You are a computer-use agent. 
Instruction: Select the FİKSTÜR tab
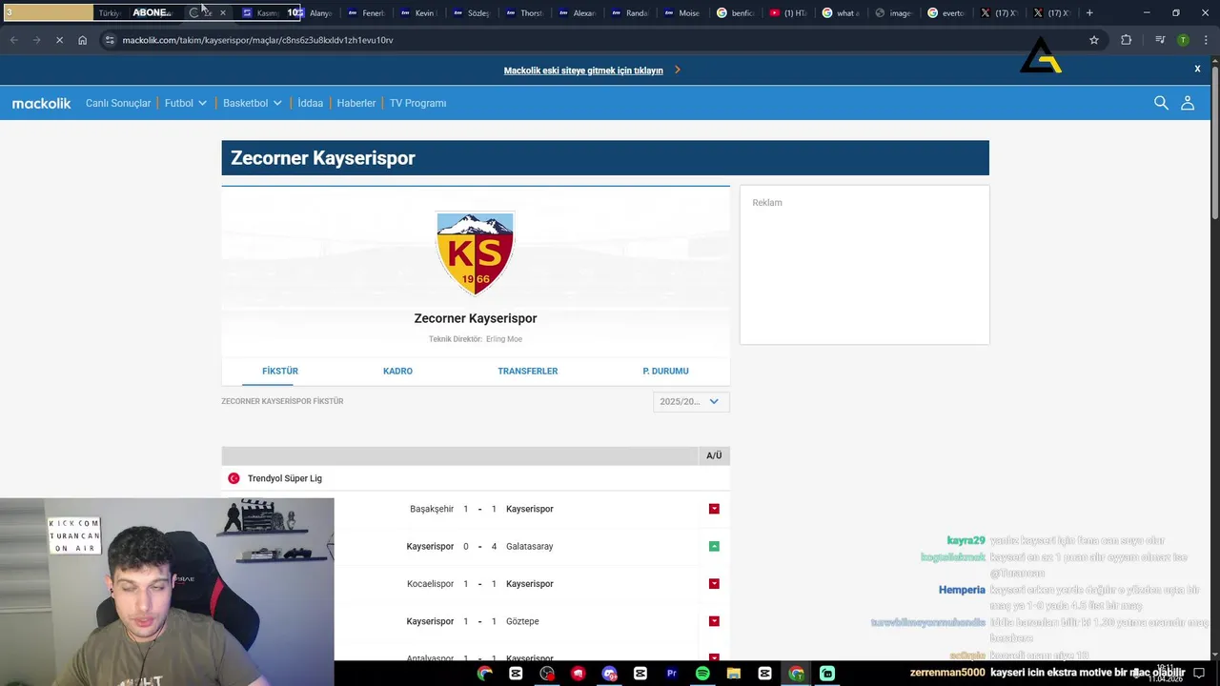[x=280, y=371]
